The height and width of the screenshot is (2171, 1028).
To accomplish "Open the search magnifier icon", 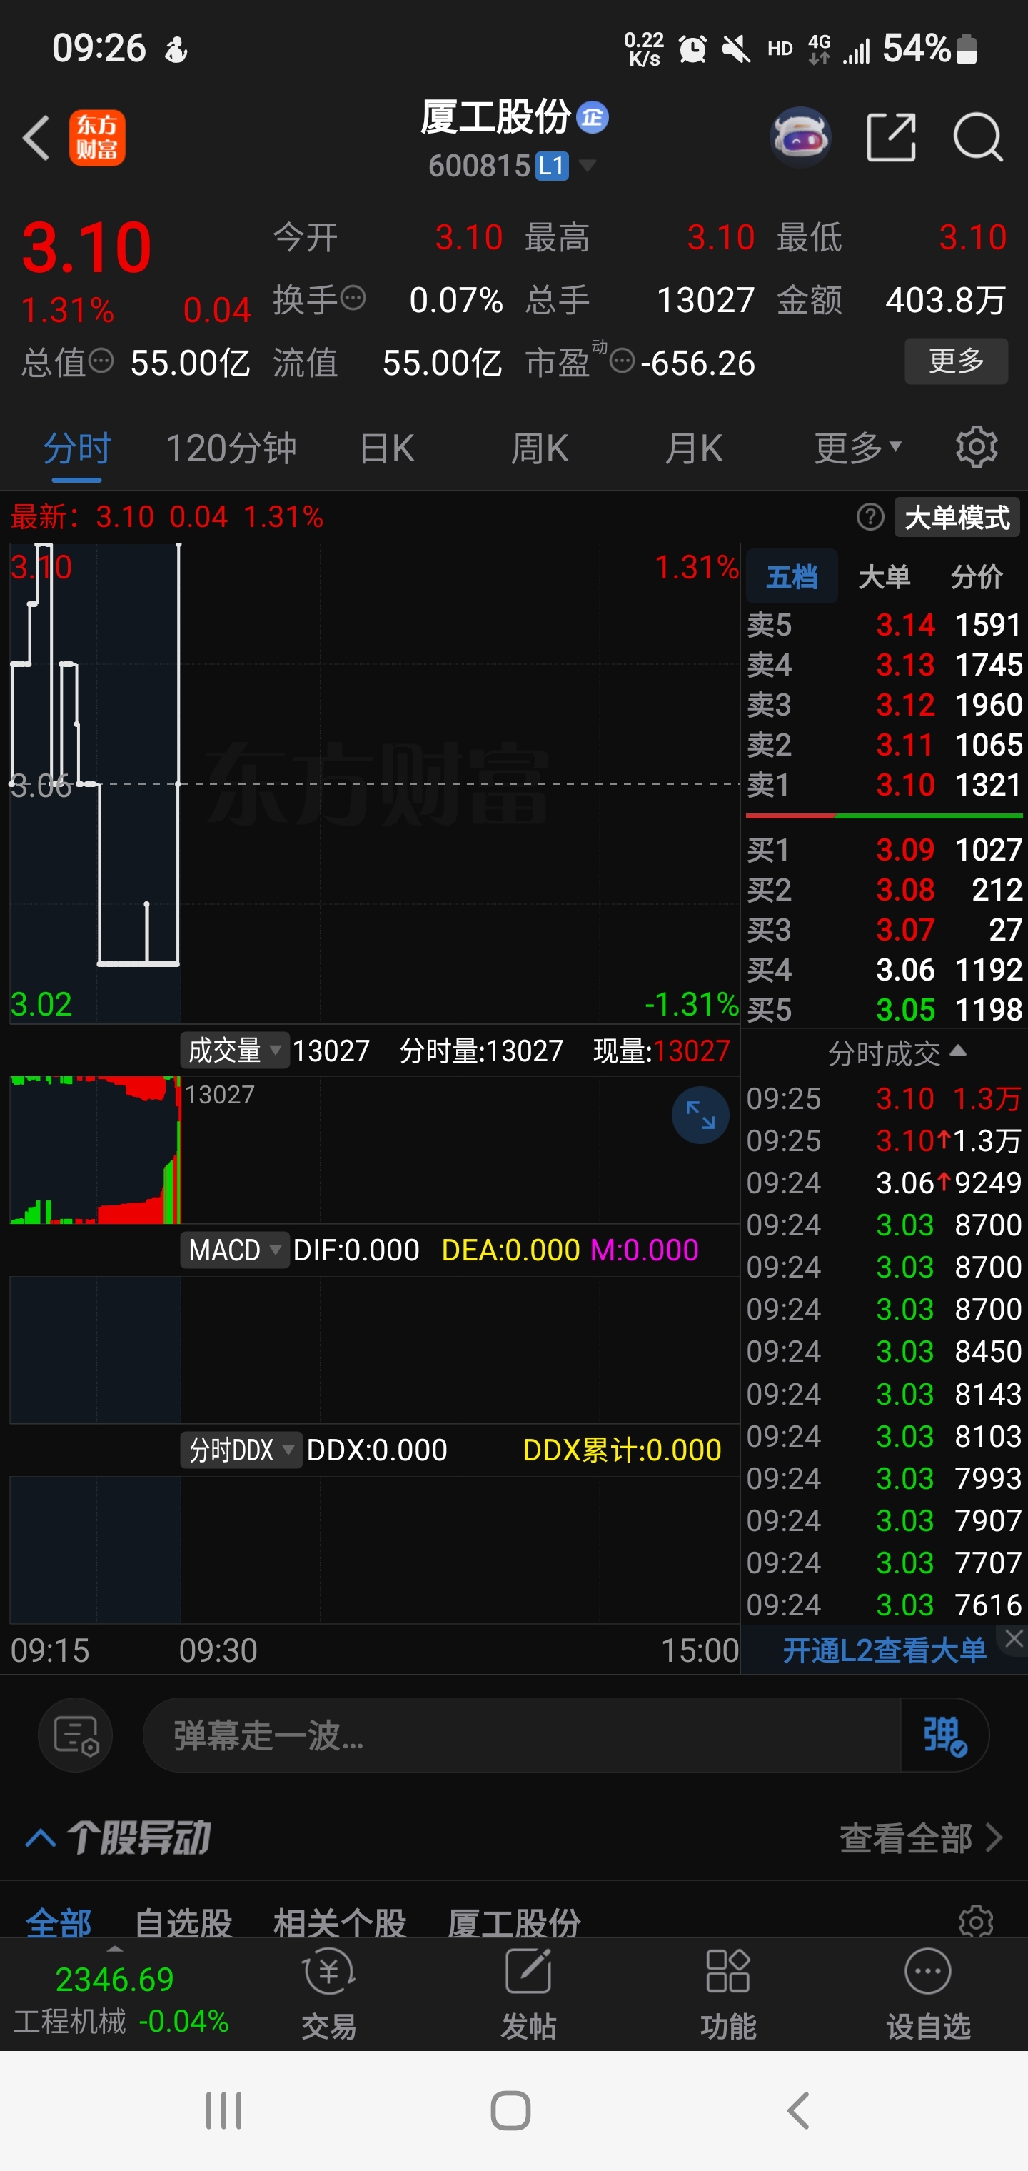I will (977, 136).
